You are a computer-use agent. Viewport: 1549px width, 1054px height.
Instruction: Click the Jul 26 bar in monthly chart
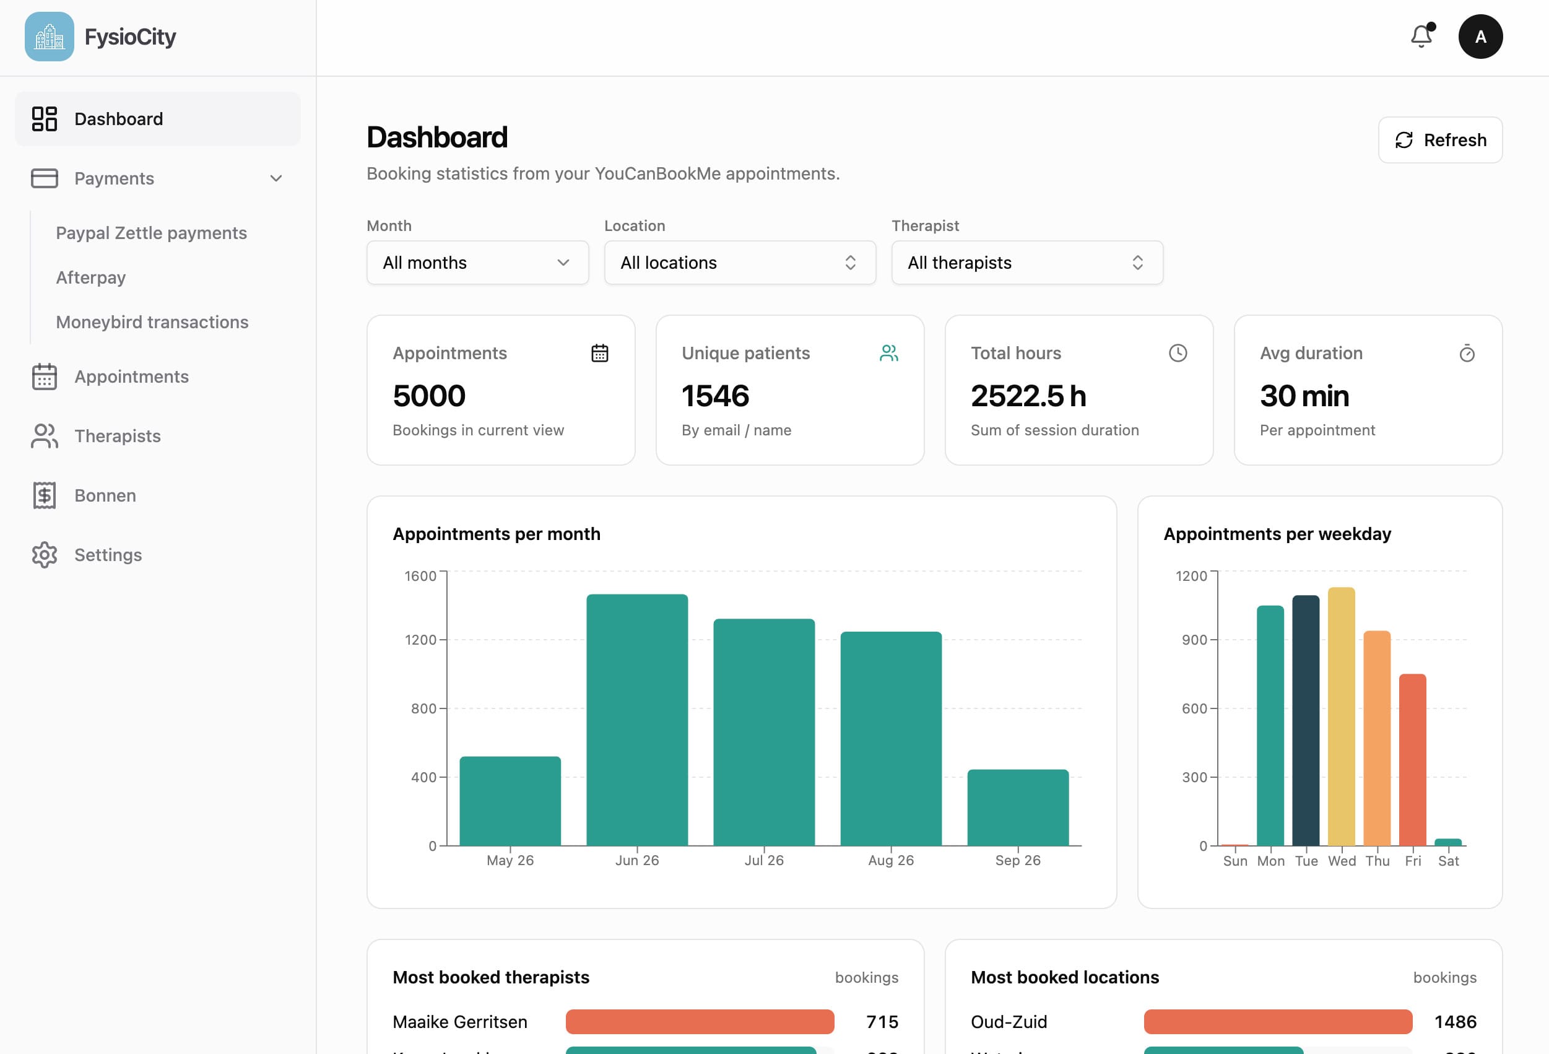tap(764, 732)
